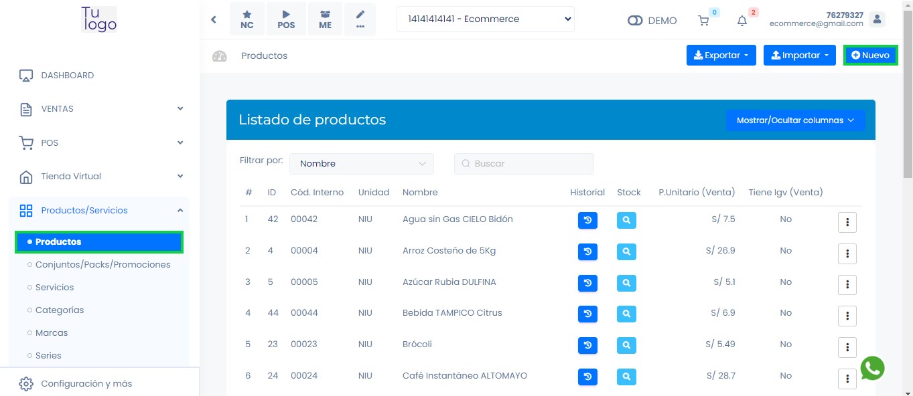Expand the Exportar dropdown button
Viewport: 913px width, 396px height.
pyautogui.click(x=721, y=56)
